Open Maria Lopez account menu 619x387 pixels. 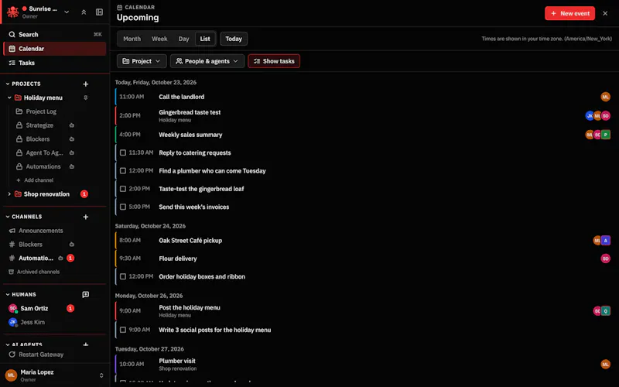tap(55, 375)
